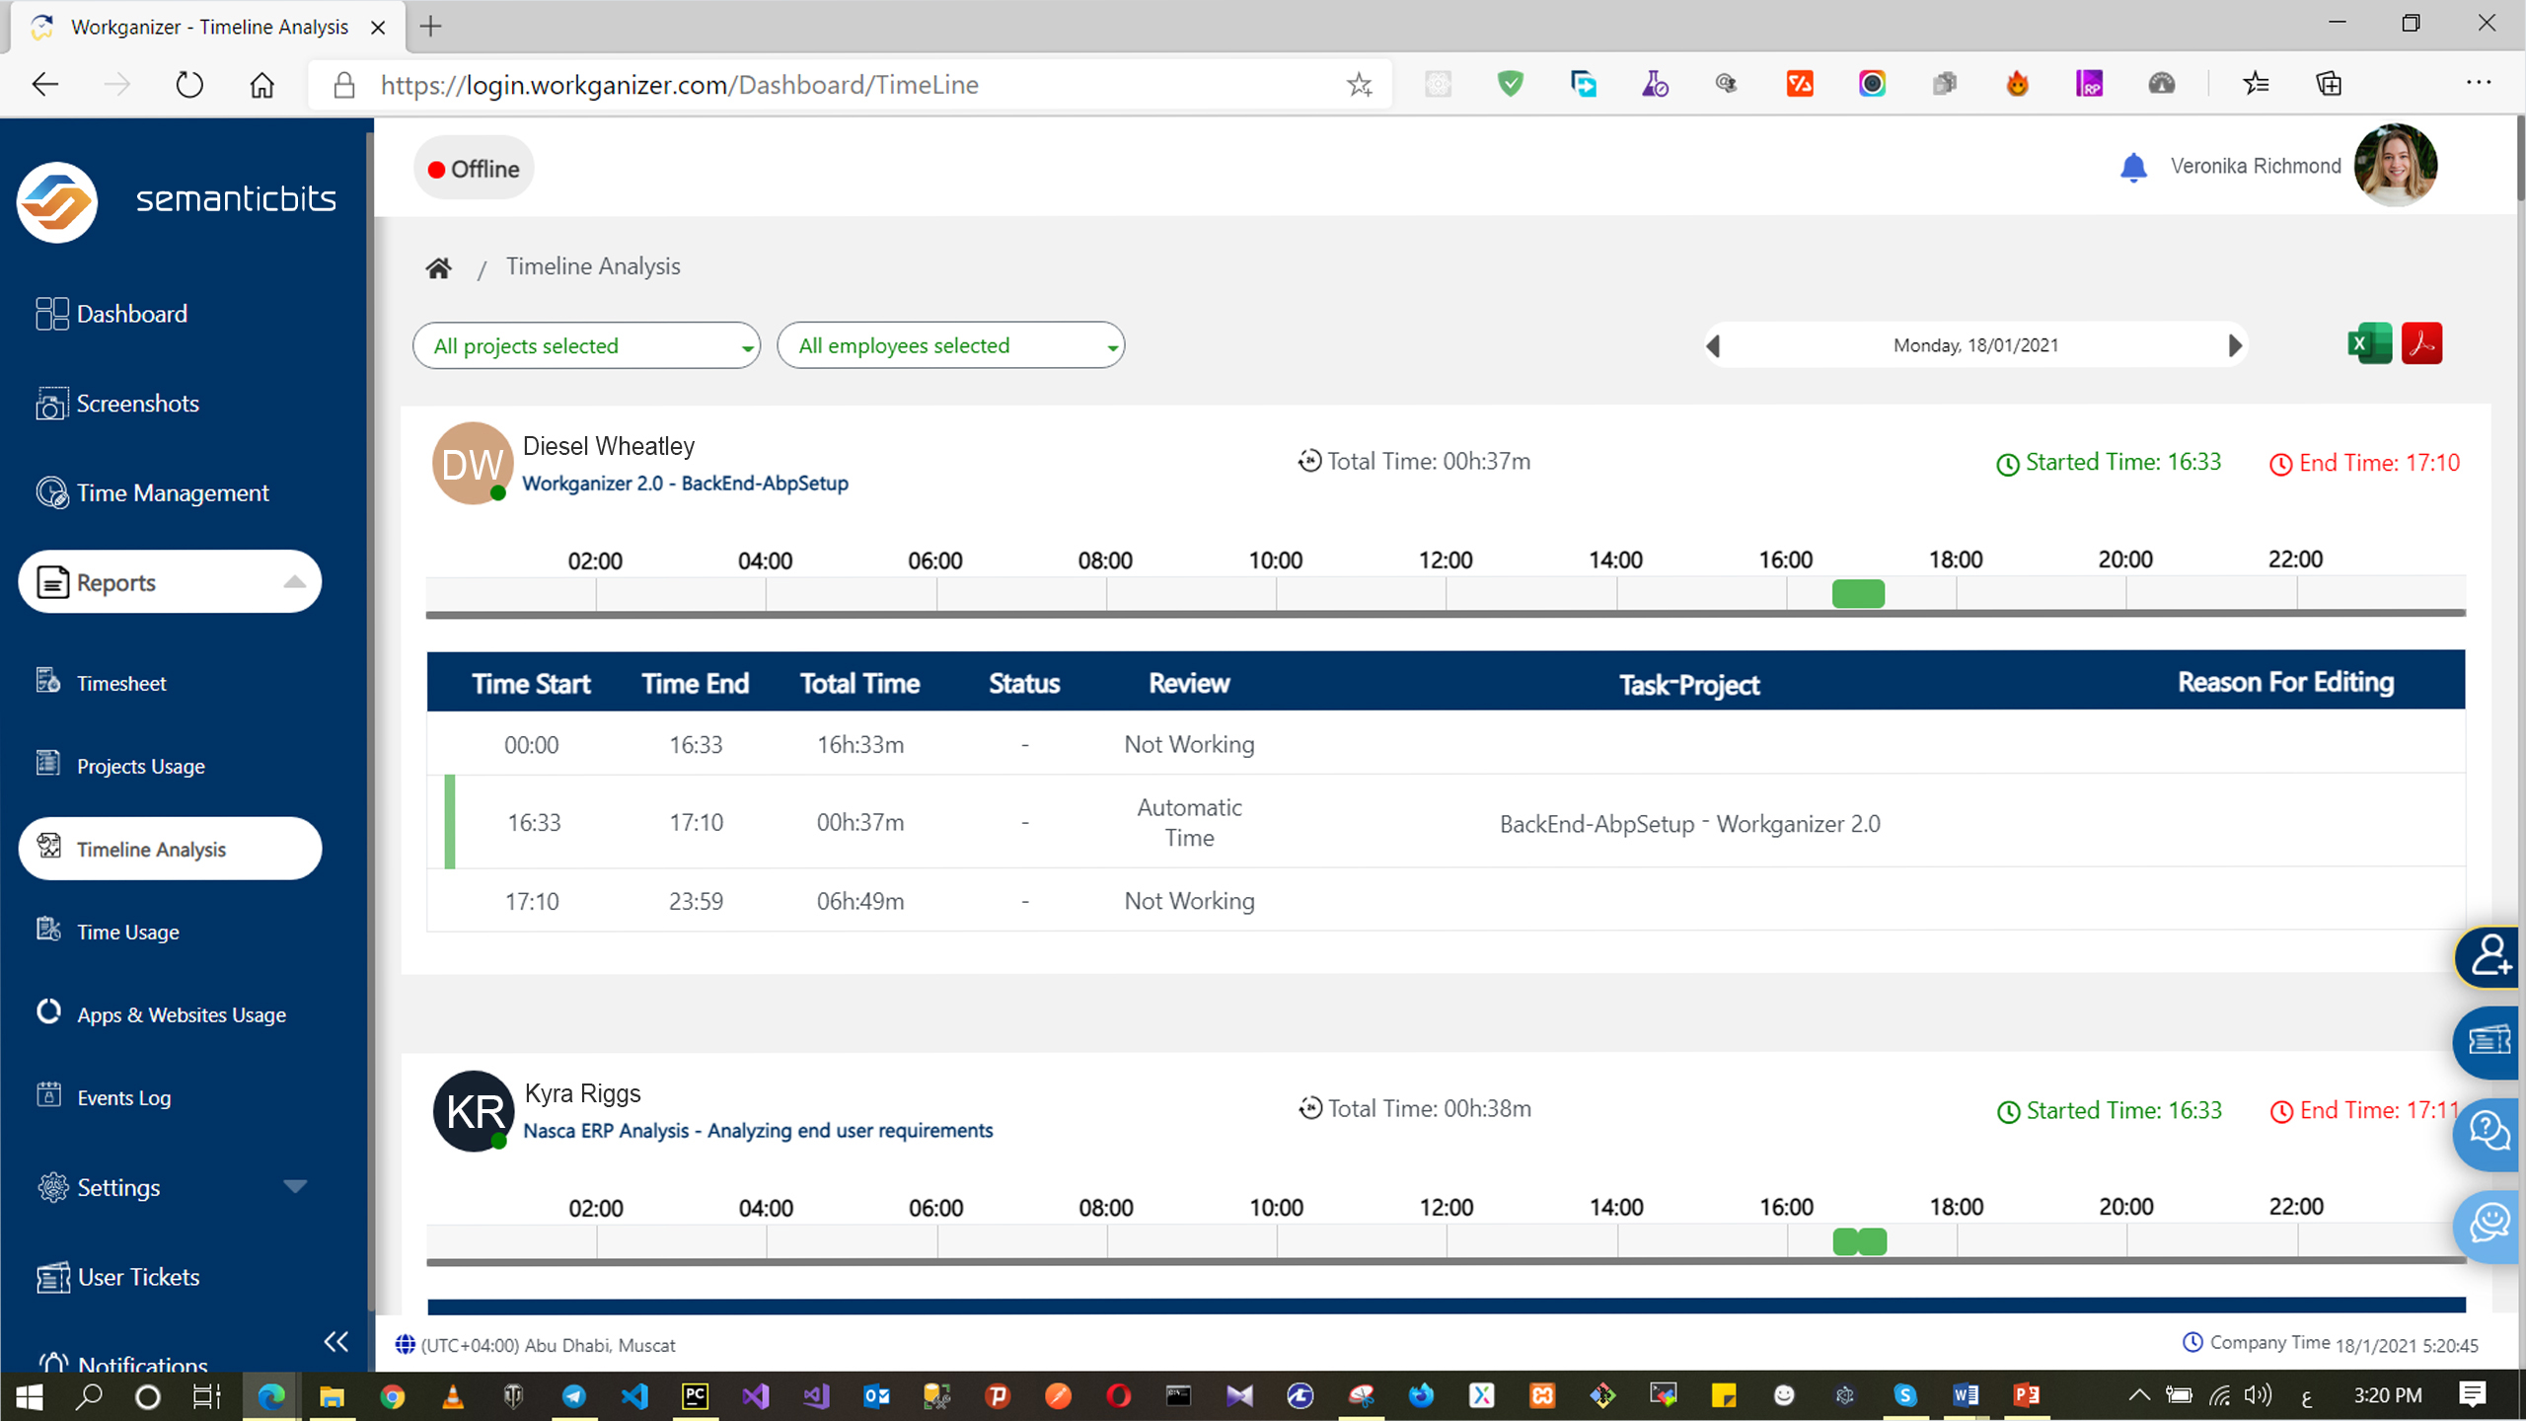Click green block on Diesel Wheatley's timeline

click(1858, 594)
